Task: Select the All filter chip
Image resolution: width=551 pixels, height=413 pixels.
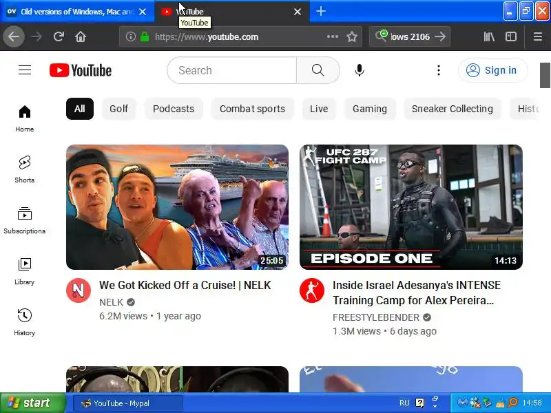Action: coord(80,109)
